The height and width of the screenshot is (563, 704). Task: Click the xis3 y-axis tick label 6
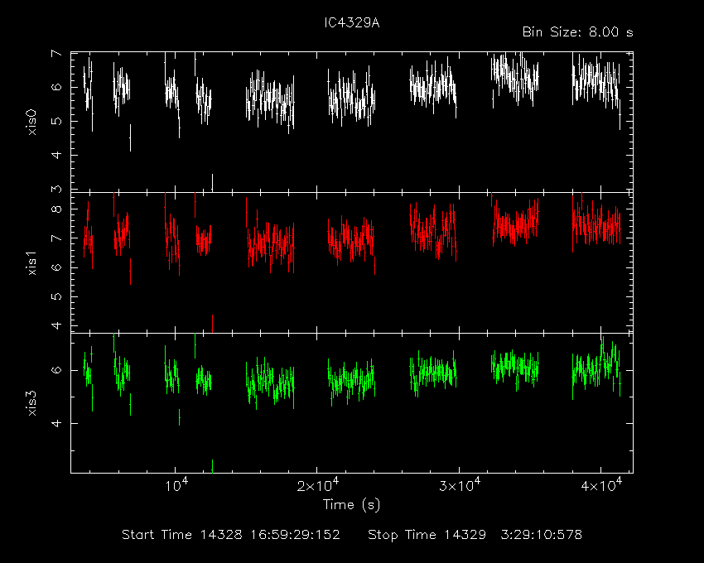(56, 370)
